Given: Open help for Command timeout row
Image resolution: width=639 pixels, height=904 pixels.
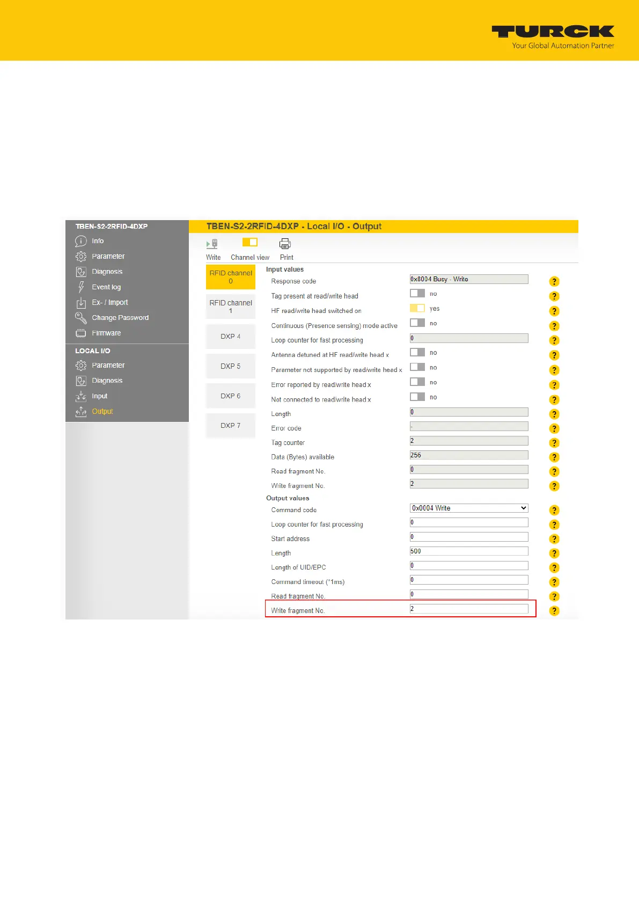Looking at the screenshot, I should coord(554,582).
